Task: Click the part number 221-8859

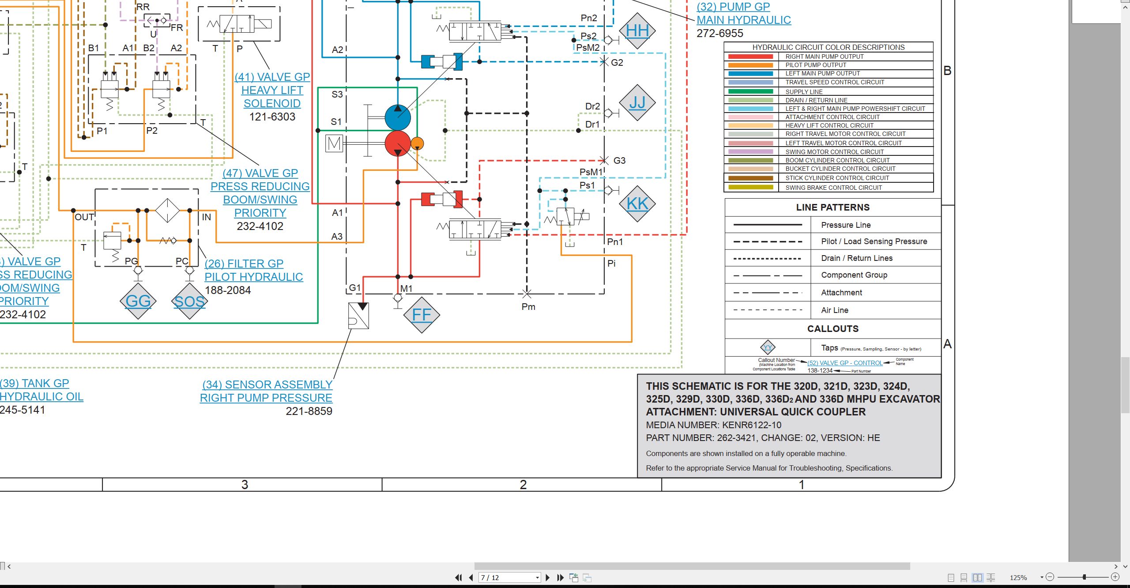Action: tap(309, 411)
